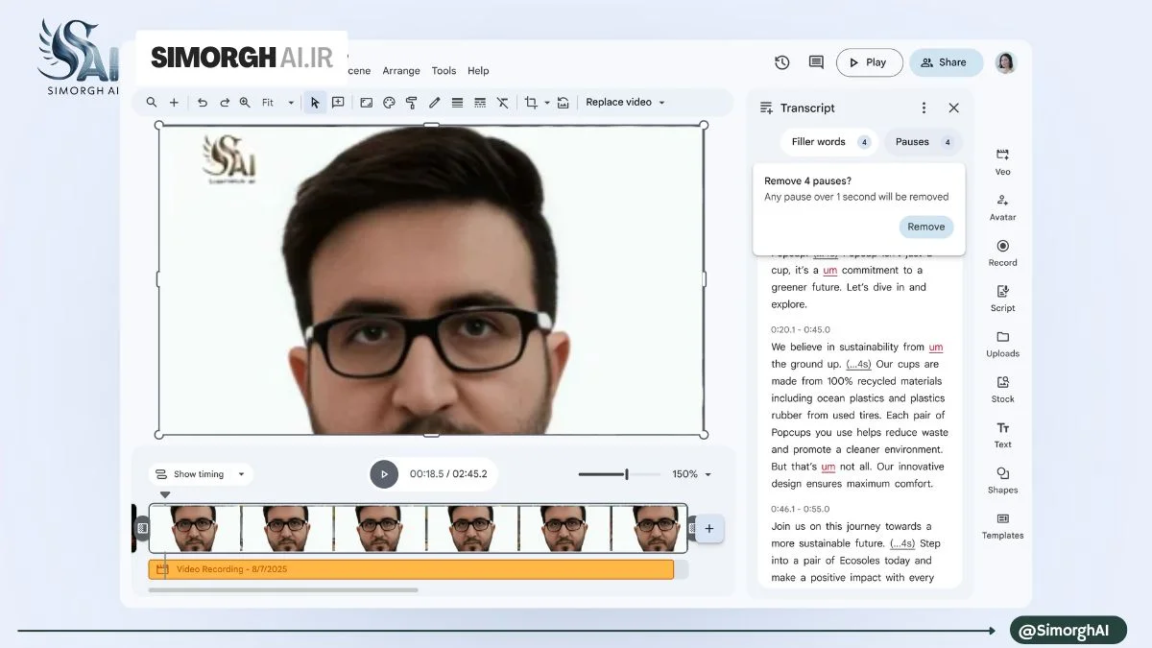Screen dimensions: 1152x648
Task: Click the undo arrow in toolbar
Action: click(202, 103)
